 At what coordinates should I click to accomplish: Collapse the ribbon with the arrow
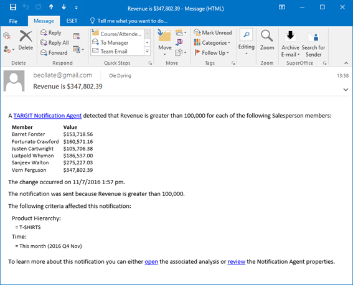[346, 63]
